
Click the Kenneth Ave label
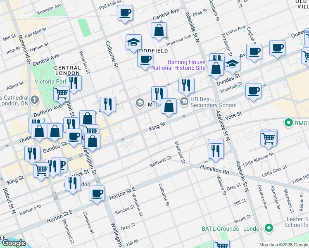[50, 9]
